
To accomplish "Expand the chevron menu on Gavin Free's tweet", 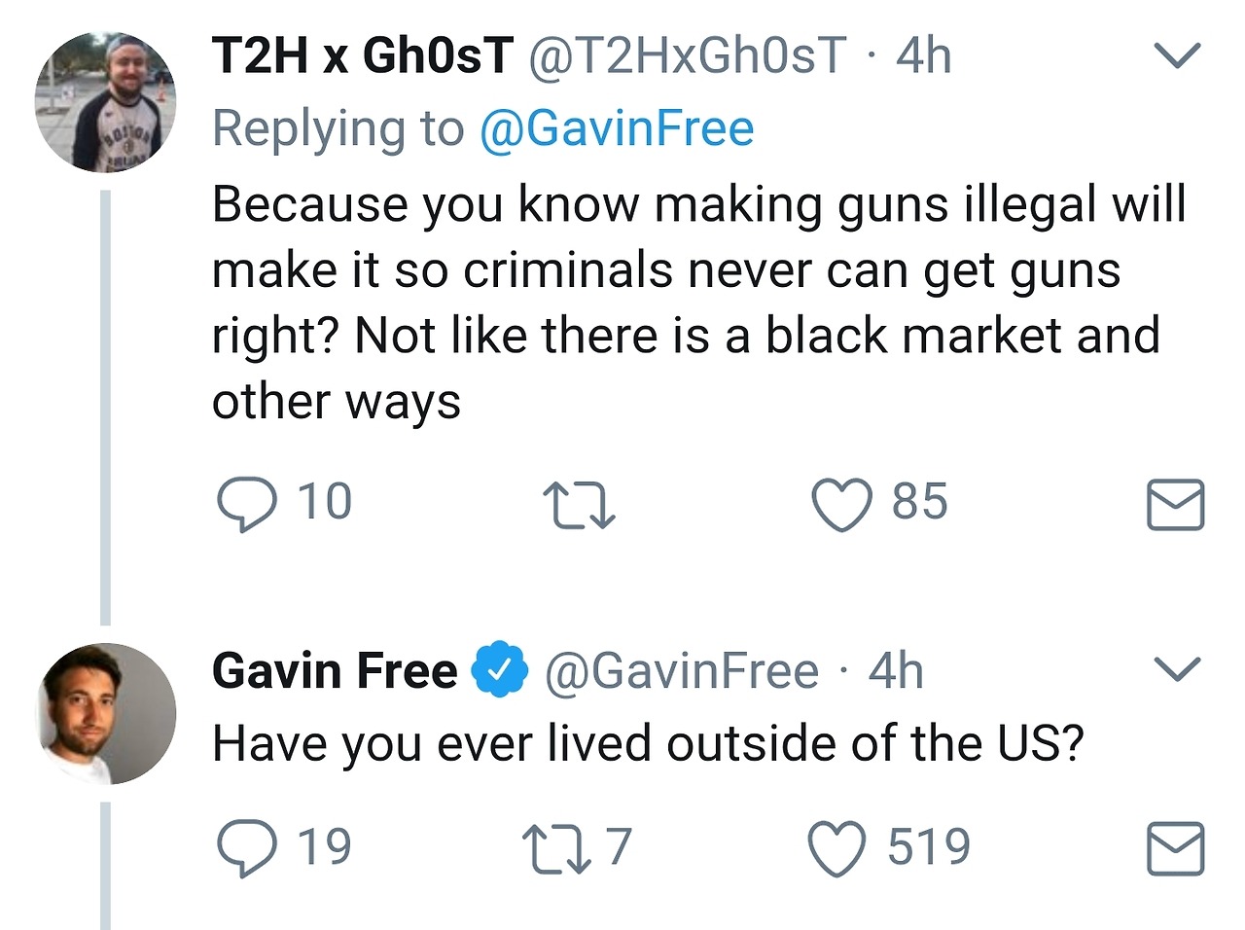I will [1177, 669].
